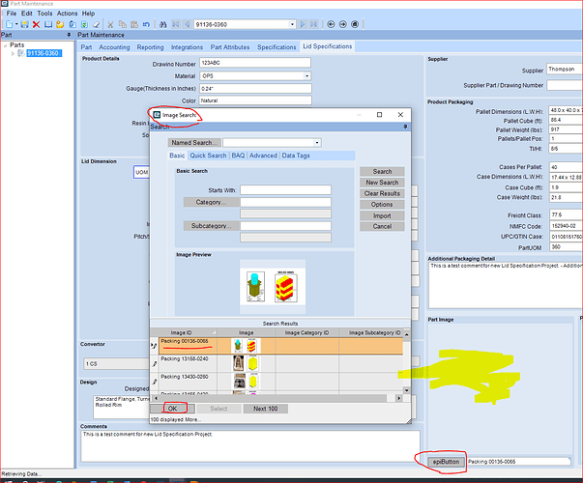Click the Subcategory lookup button

[x=211, y=226]
